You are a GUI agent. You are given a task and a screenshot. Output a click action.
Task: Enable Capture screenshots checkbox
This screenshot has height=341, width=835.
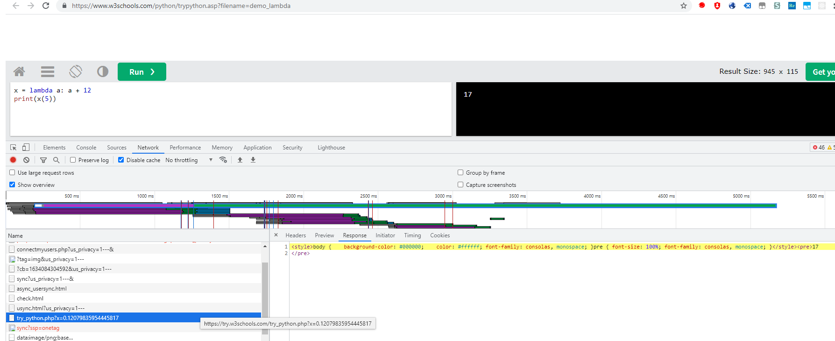(460, 185)
